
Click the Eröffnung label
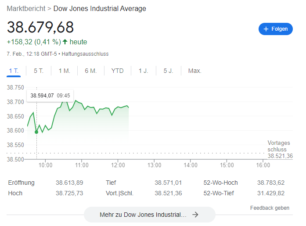21,183
